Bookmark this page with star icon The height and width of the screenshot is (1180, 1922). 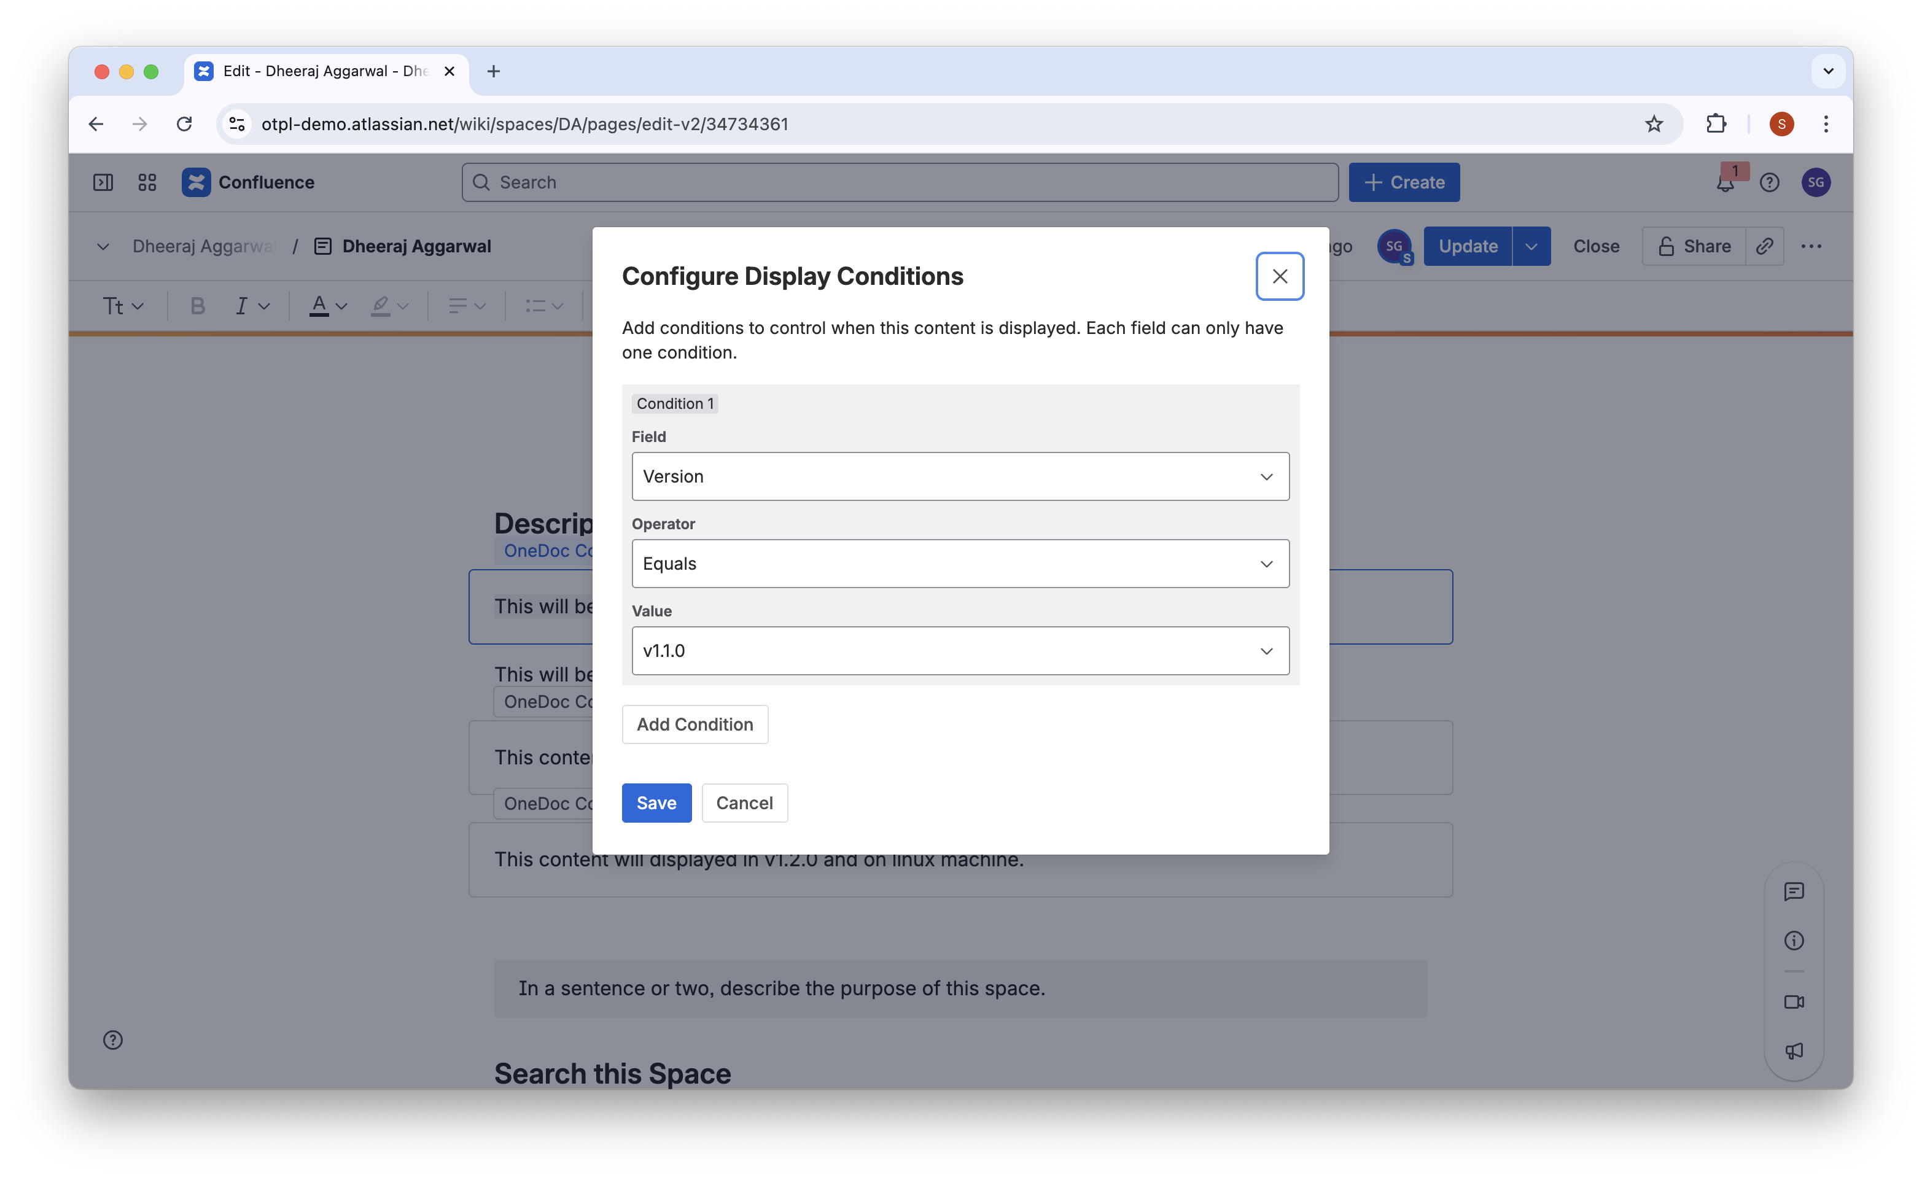click(1654, 124)
